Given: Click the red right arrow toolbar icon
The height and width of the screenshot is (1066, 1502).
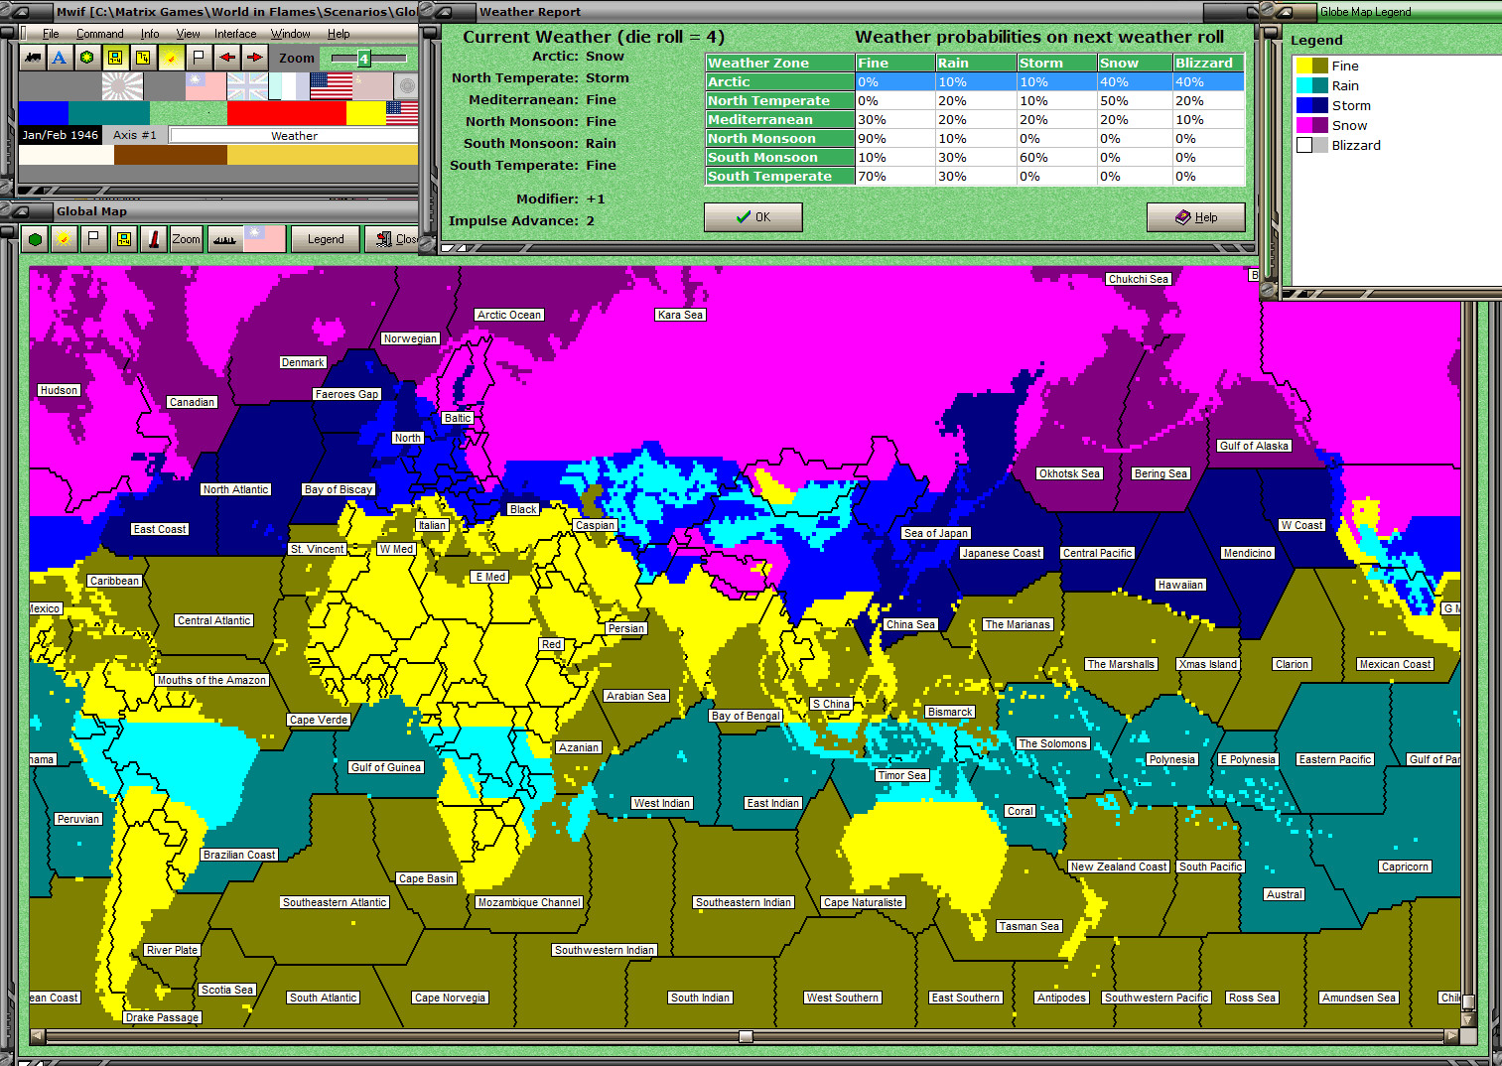Looking at the screenshot, I should [x=255, y=58].
